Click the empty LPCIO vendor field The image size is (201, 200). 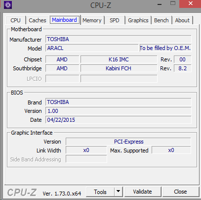tap(62, 79)
